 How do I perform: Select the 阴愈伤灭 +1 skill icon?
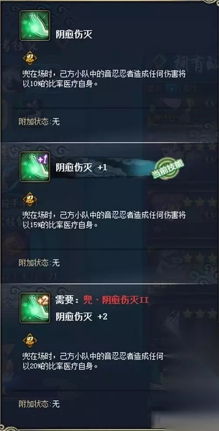[35, 167]
